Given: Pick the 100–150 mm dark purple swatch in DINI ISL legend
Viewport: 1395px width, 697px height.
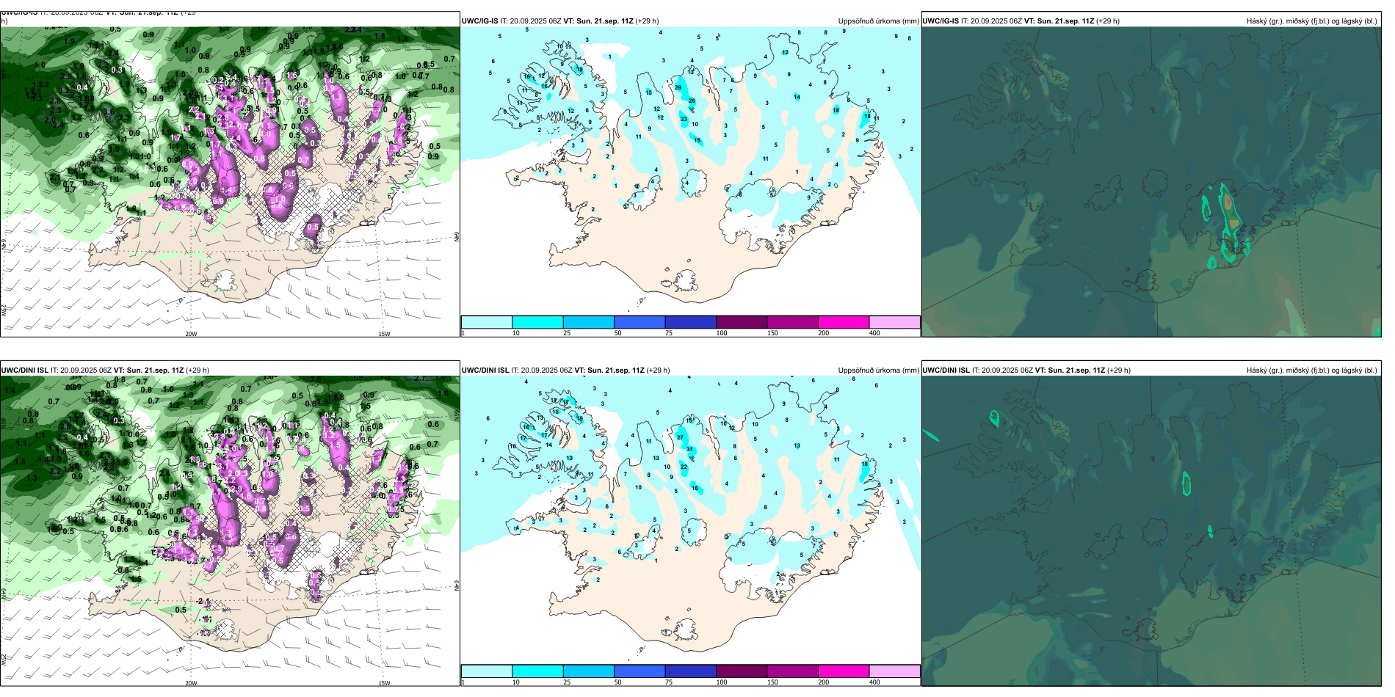Looking at the screenshot, I should (x=742, y=671).
